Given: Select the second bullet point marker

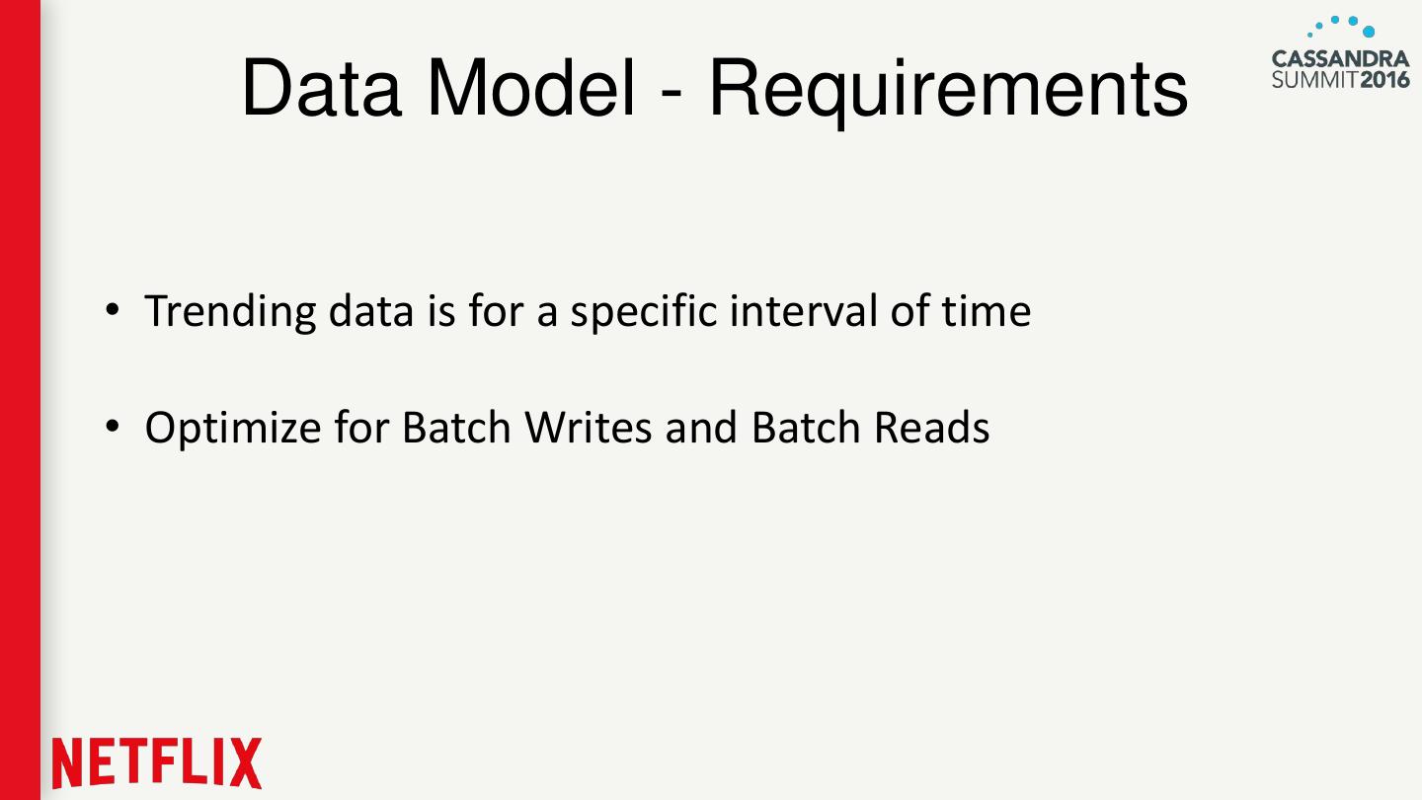Looking at the screenshot, I should [x=114, y=428].
